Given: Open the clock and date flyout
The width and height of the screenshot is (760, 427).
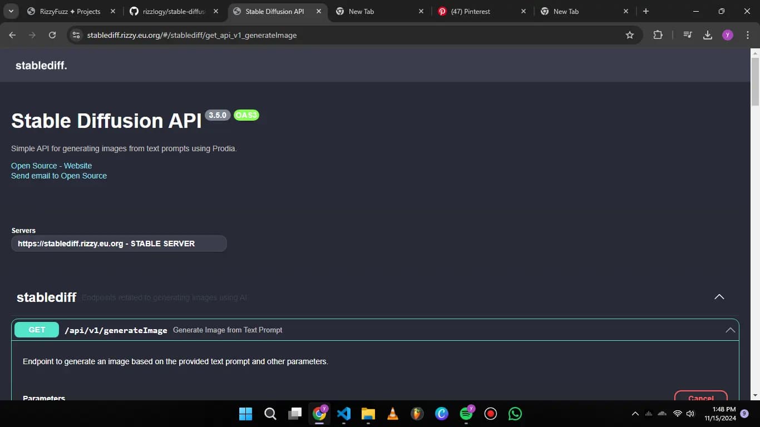Looking at the screenshot, I should 720,414.
